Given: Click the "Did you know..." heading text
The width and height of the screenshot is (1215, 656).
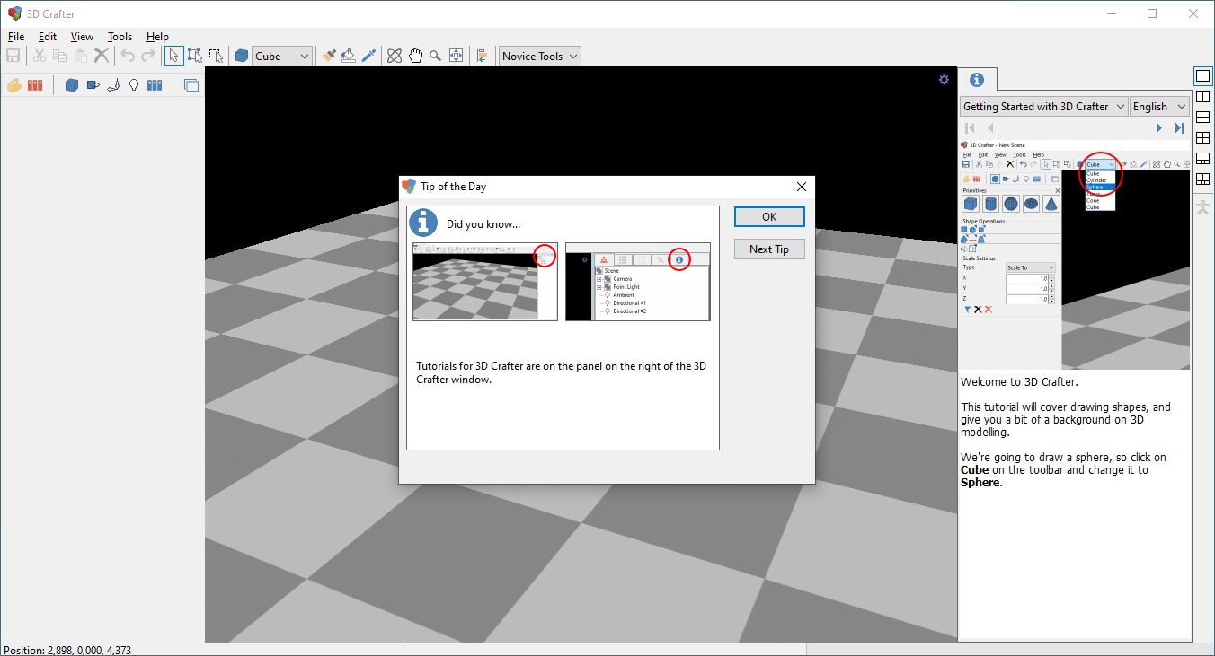Looking at the screenshot, I should [x=483, y=224].
